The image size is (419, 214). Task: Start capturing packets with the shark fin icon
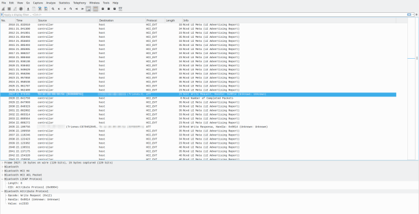3,9
